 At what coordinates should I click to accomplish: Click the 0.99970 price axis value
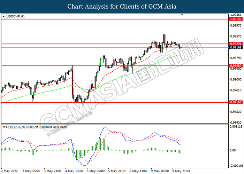coord(236,25)
